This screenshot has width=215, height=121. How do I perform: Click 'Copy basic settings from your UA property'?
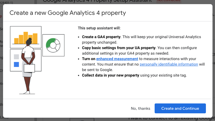[119, 48]
